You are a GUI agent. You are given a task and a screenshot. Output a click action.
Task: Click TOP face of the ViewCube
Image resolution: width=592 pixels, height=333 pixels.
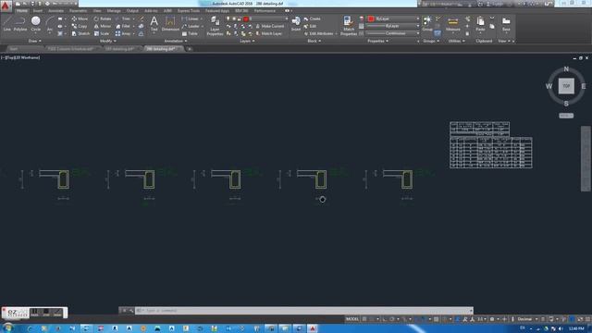pyautogui.click(x=566, y=86)
